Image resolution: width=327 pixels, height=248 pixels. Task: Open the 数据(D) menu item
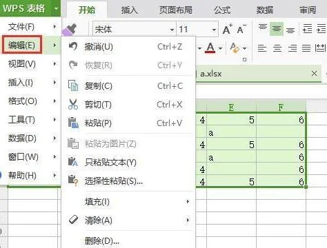[x=30, y=138]
